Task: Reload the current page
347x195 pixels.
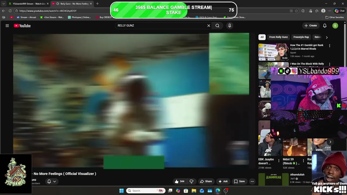Action: (x=10, y=11)
